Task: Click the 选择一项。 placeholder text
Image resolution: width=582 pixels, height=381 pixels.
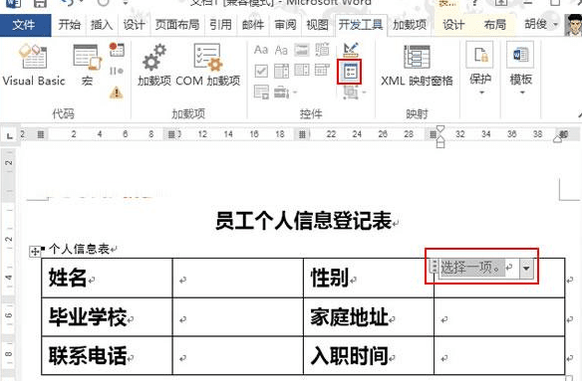Action: pyautogui.click(x=472, y=268)
